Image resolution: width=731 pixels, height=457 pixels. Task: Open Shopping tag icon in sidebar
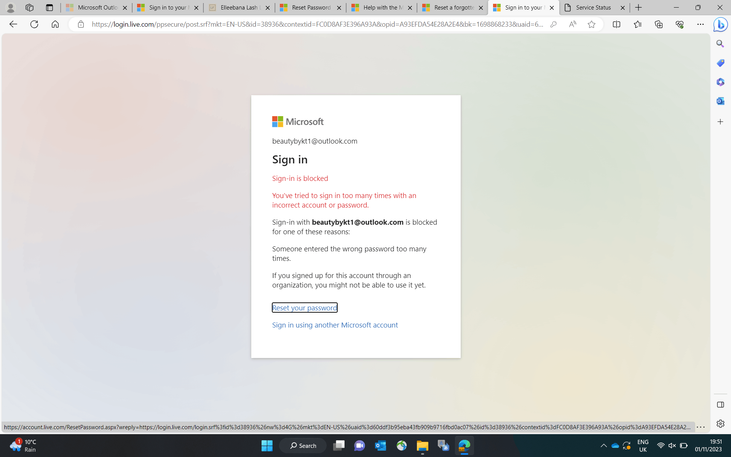(720, 63)
